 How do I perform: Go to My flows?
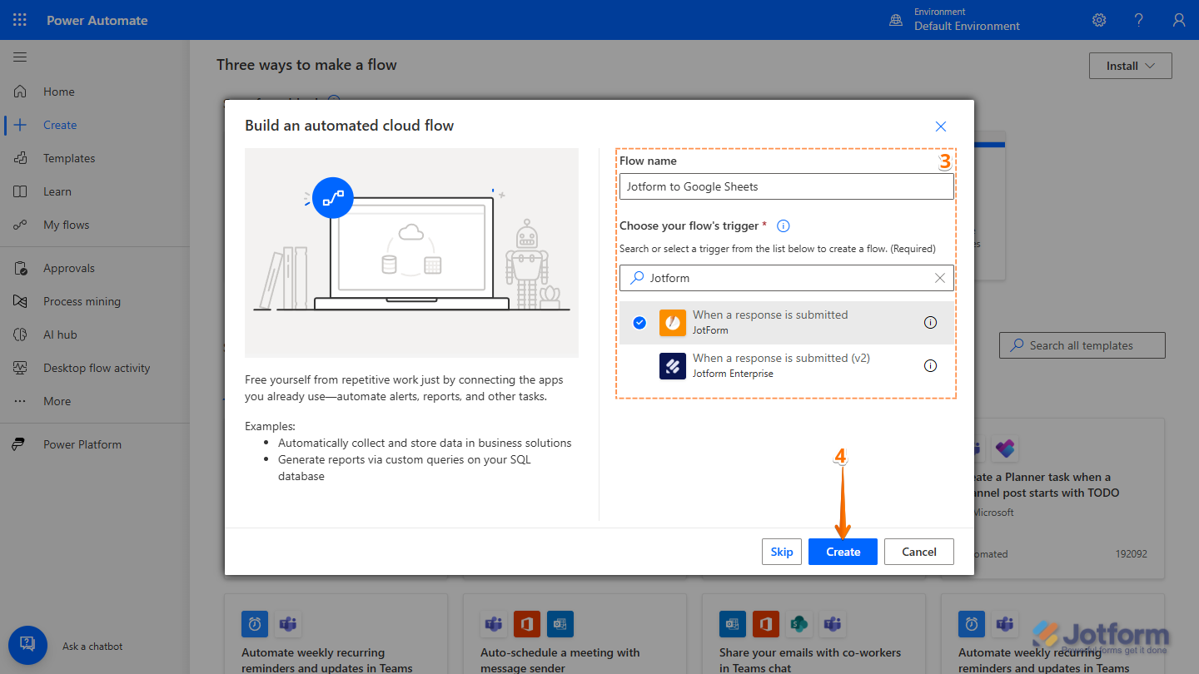[67, 224]
